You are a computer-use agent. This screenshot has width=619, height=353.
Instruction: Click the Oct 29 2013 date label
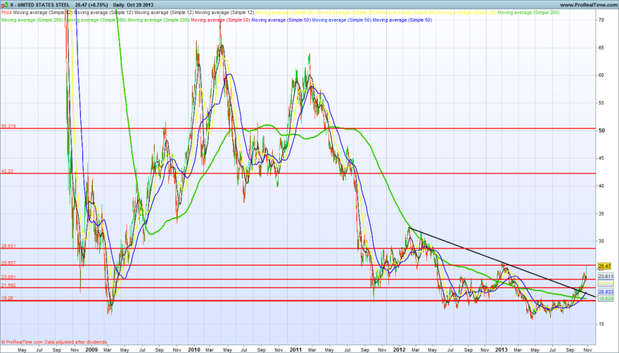pos(141,5)
